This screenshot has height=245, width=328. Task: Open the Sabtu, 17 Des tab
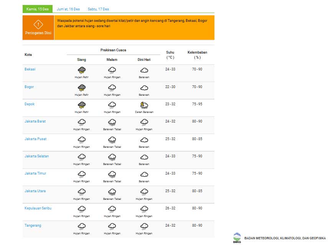point(98,9)
